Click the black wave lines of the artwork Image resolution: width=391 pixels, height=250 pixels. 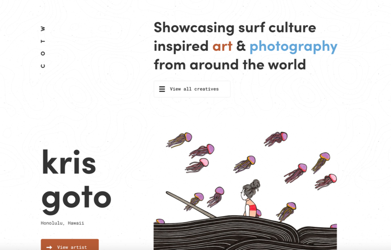(245, 233)
